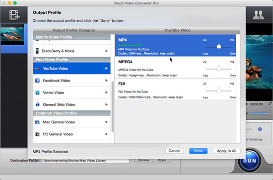
Task: Click the blue info icon
Action: [x=260, y=129]
